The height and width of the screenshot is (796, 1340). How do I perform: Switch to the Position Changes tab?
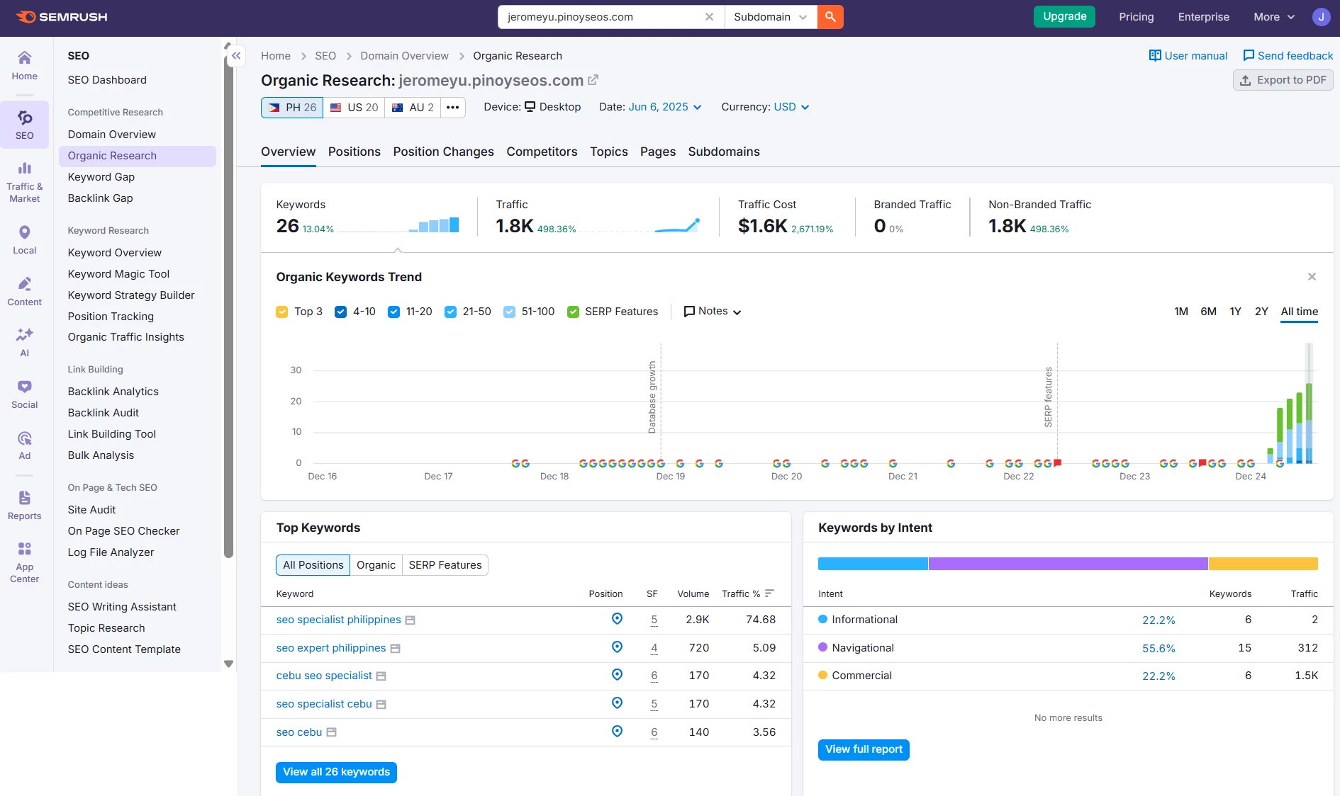(x=443, y=152)
